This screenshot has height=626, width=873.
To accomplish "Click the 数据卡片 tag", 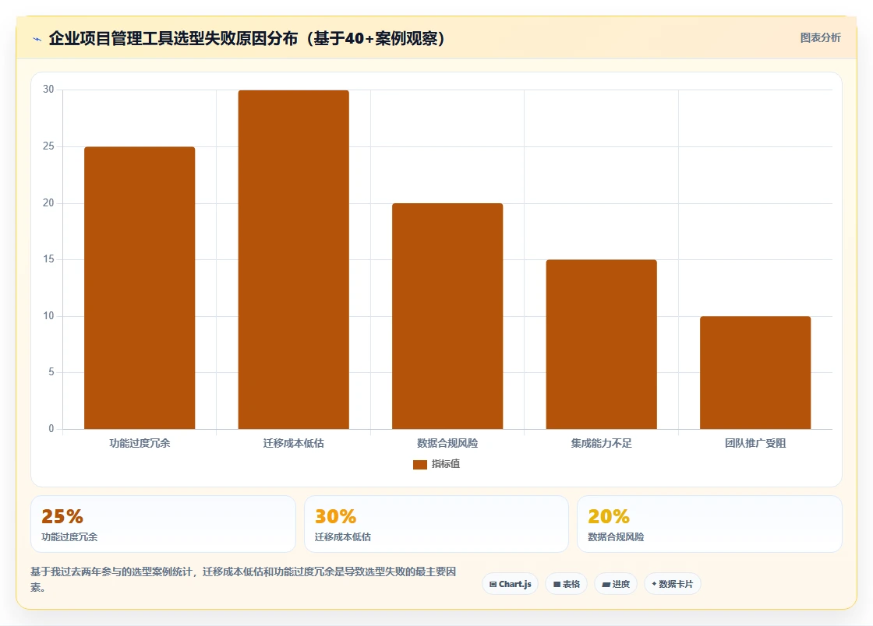I will tap(673, 584).
